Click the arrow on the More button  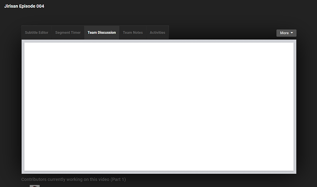[293, 33]
